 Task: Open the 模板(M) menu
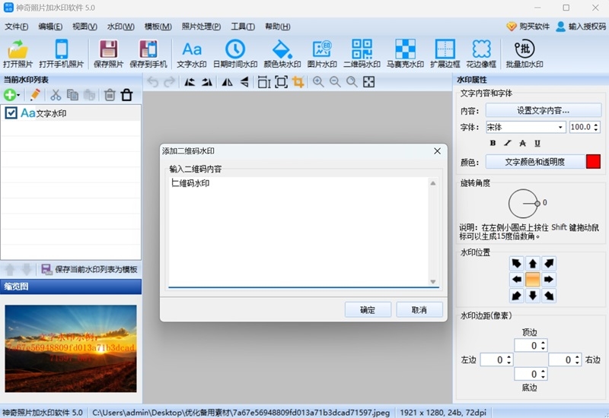coord(158,27)
